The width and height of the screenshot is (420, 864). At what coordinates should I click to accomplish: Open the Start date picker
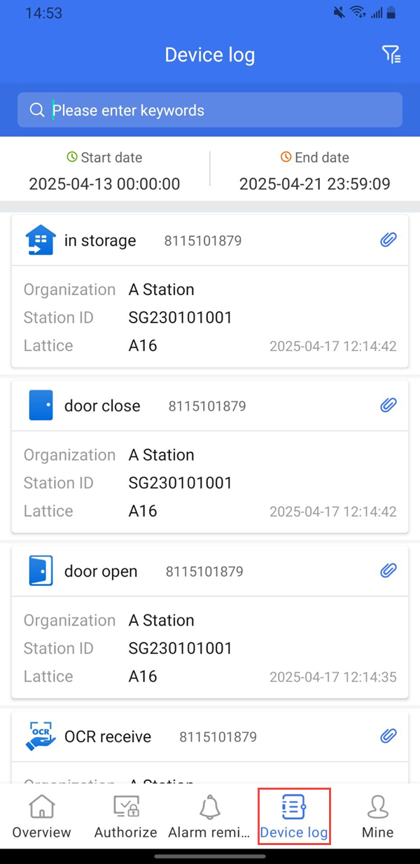tap(104, 172)
